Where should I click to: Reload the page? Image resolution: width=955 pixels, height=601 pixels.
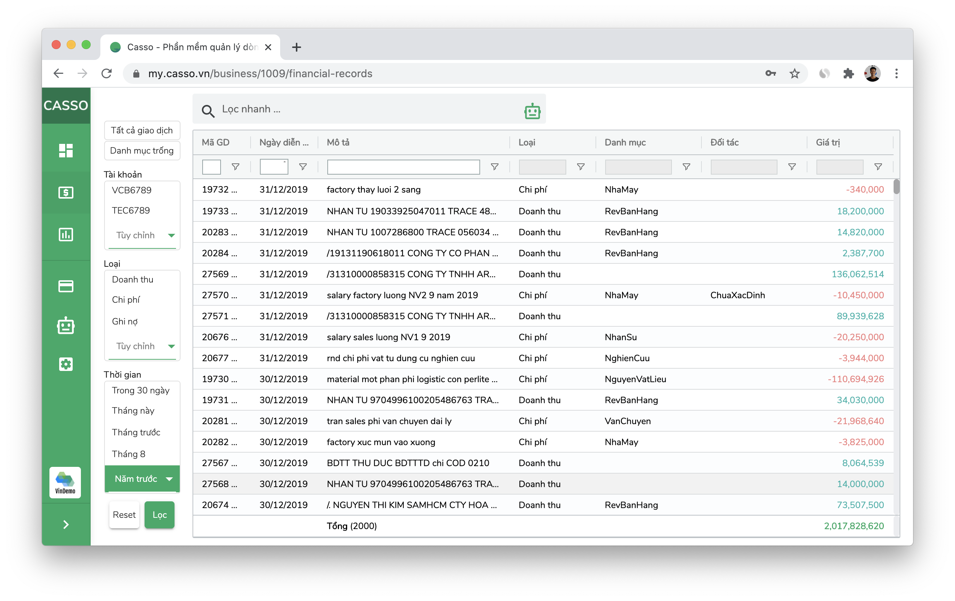point(106,73)
